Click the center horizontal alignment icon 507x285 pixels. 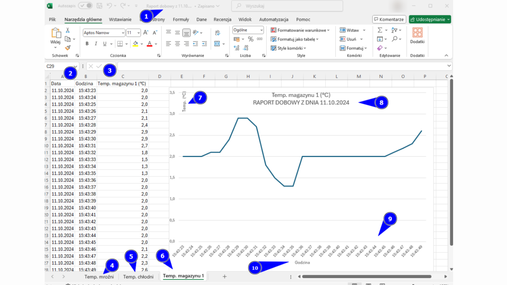(177, 44)
